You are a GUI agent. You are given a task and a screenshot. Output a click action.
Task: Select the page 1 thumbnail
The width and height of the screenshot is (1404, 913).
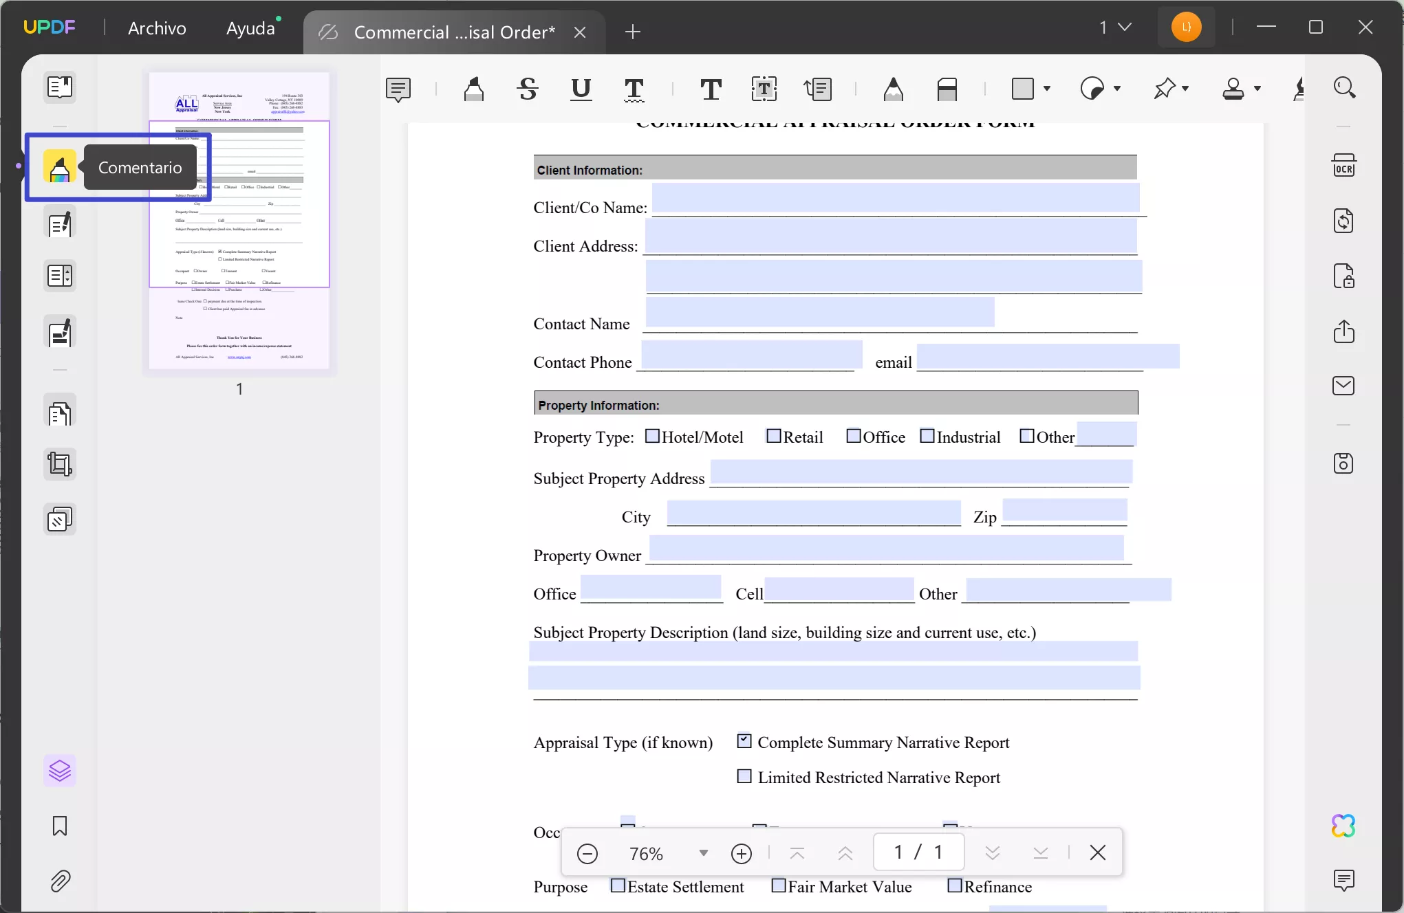pyautogui.click(x=239, y=220)
